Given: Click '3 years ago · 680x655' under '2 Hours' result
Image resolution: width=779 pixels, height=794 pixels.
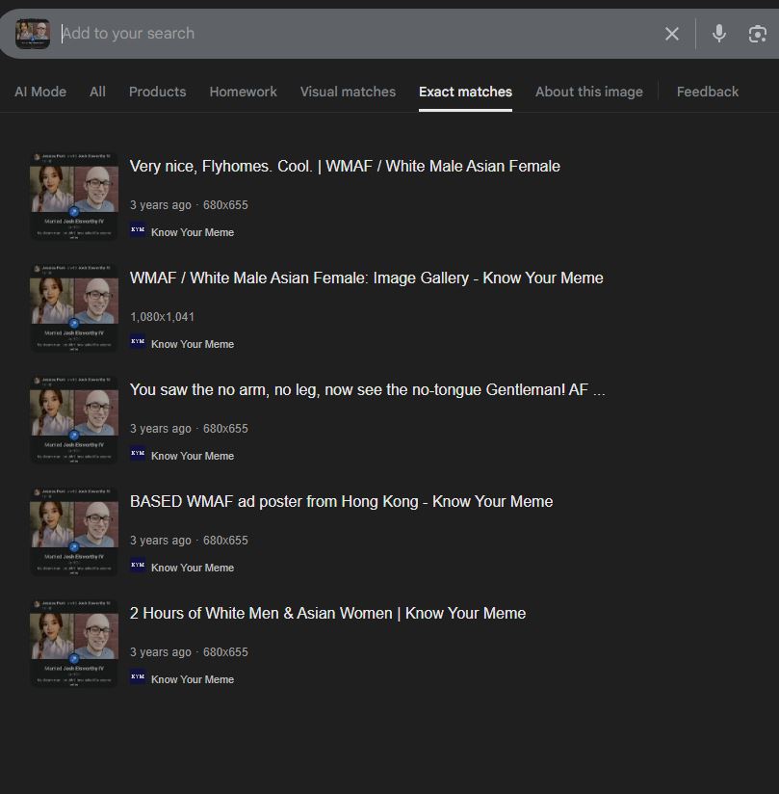Looking at the screenshot, I should tap(189, 652).
